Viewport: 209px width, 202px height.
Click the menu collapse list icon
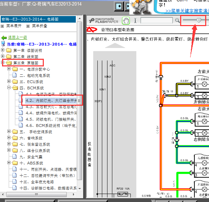click(x=28, y=26)
